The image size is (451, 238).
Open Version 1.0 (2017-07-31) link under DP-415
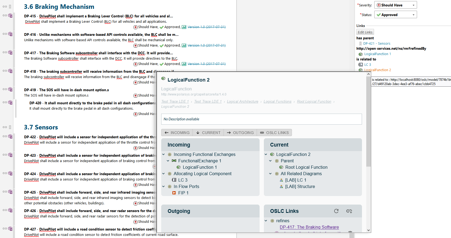206,27
